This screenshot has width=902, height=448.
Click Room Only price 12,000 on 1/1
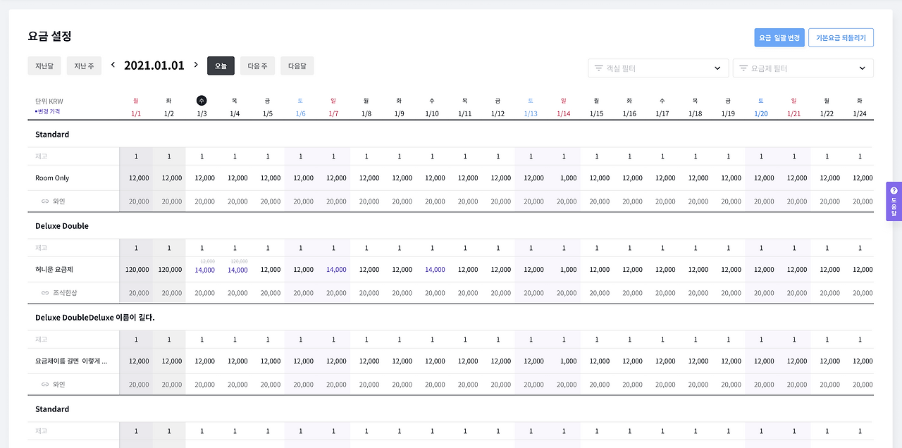point(139,178)
